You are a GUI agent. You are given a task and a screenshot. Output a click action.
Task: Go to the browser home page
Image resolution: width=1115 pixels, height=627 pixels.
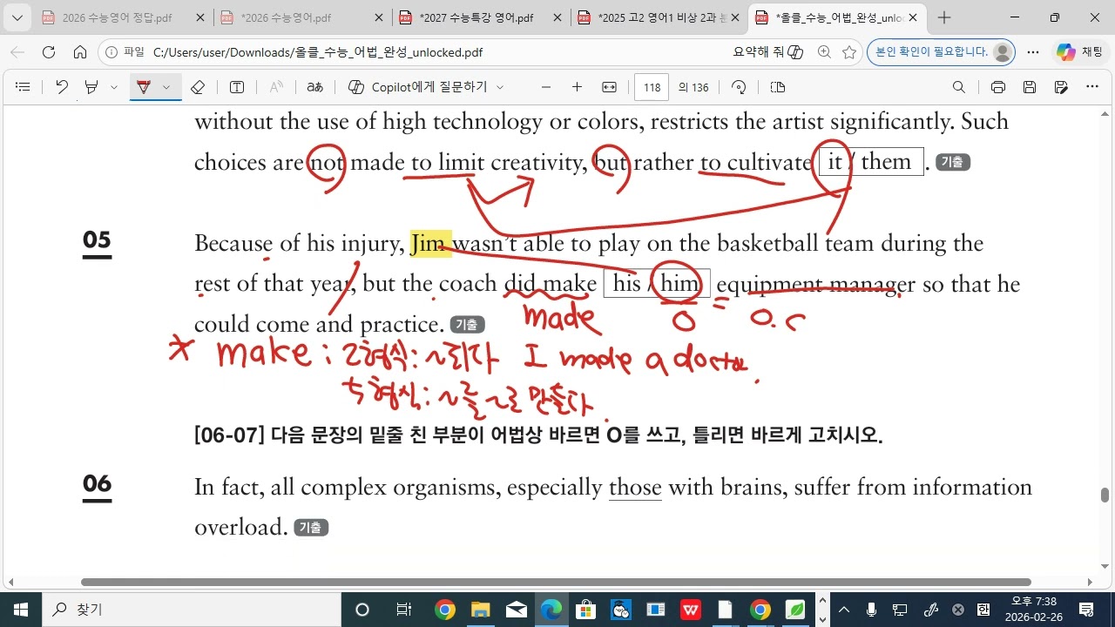tap(80, 52)
